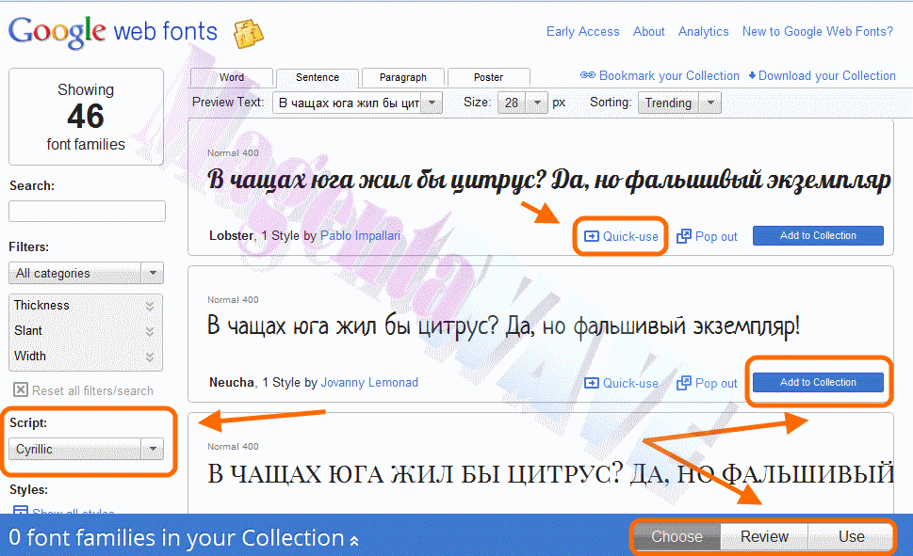The height and width of the screenshot is (556, 913).
Task: Open the Analytics link
Action: pos(704,31)
